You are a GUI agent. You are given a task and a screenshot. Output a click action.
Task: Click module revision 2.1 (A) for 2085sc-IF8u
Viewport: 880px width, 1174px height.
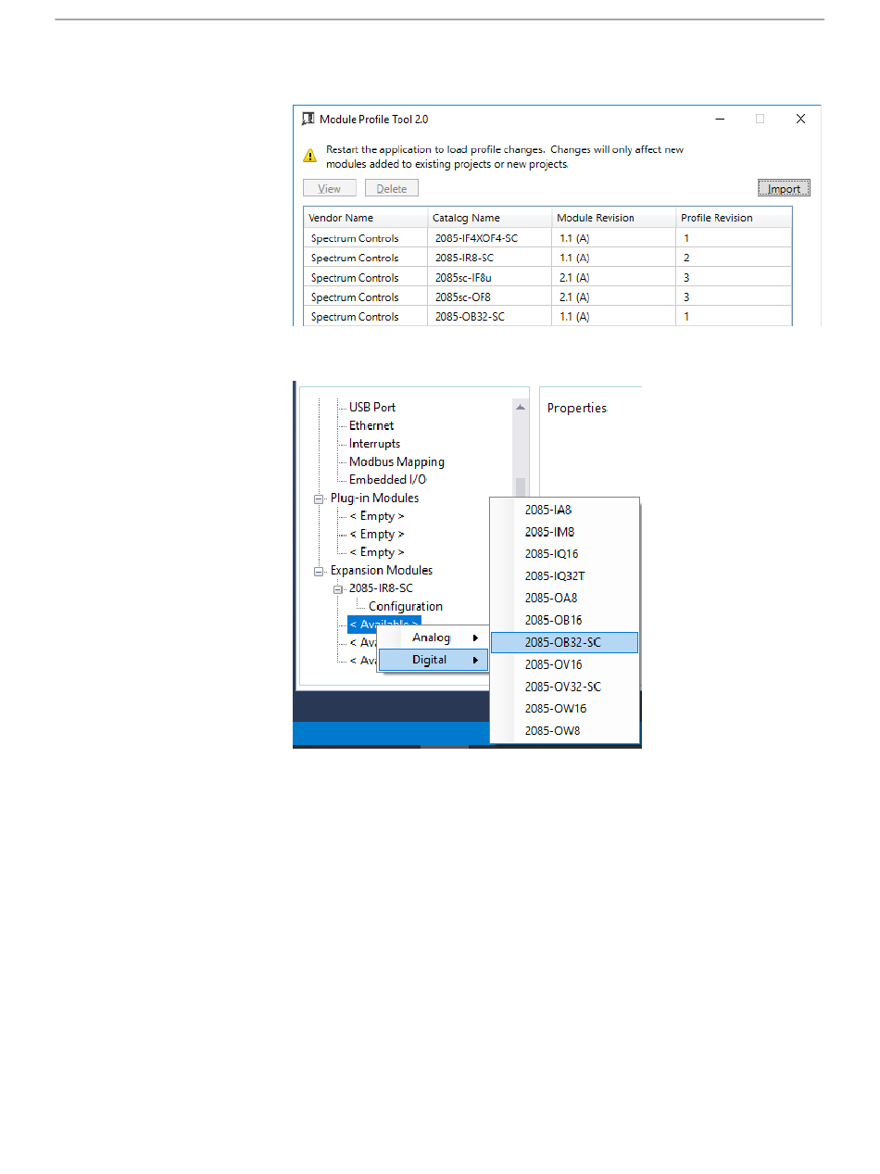pyautogui.click(x=574, y=277)
